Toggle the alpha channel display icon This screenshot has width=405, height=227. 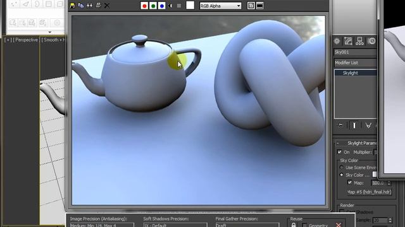[x=170, y=6]
